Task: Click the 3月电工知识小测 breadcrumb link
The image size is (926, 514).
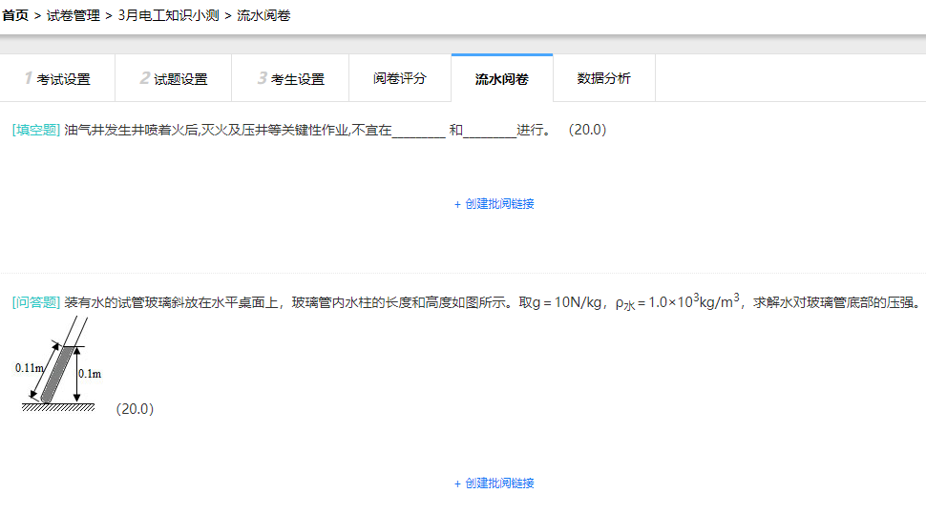Action: point(168,16)
